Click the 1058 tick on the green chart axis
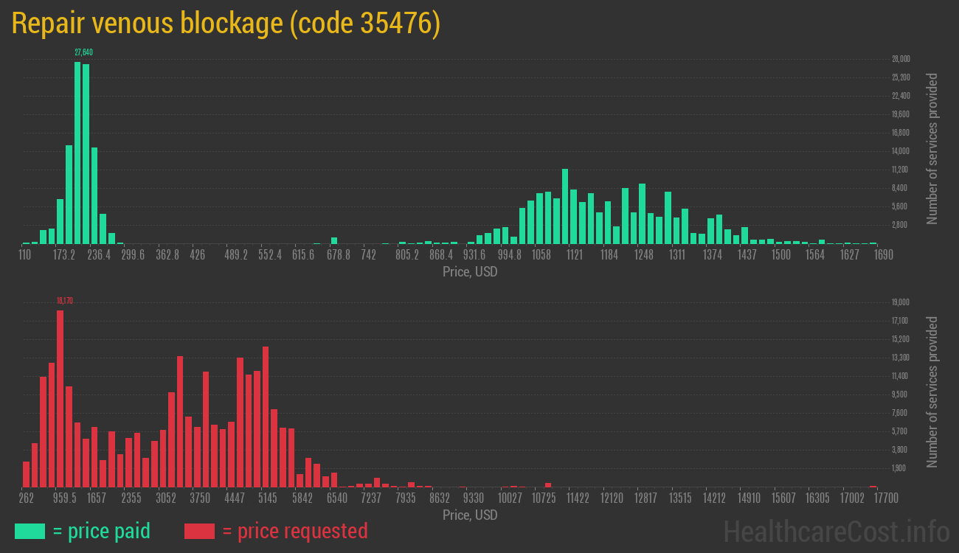The image size is (959, 553). coord(541,255)
